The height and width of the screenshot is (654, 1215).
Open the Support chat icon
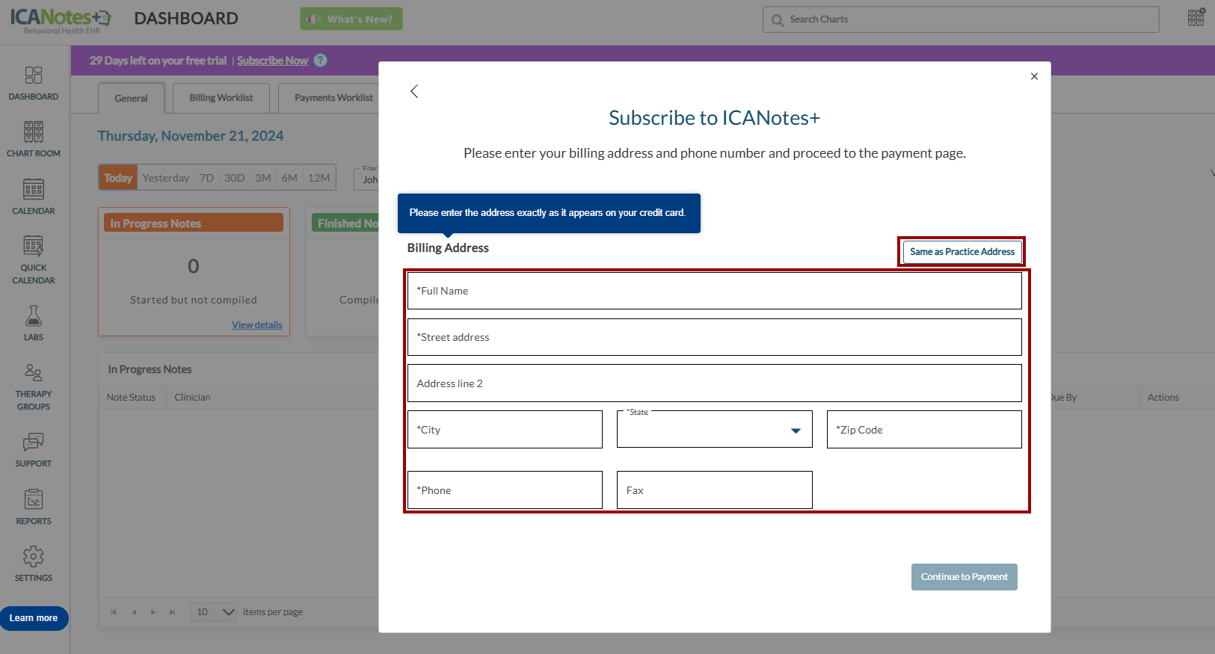(34, 442)
